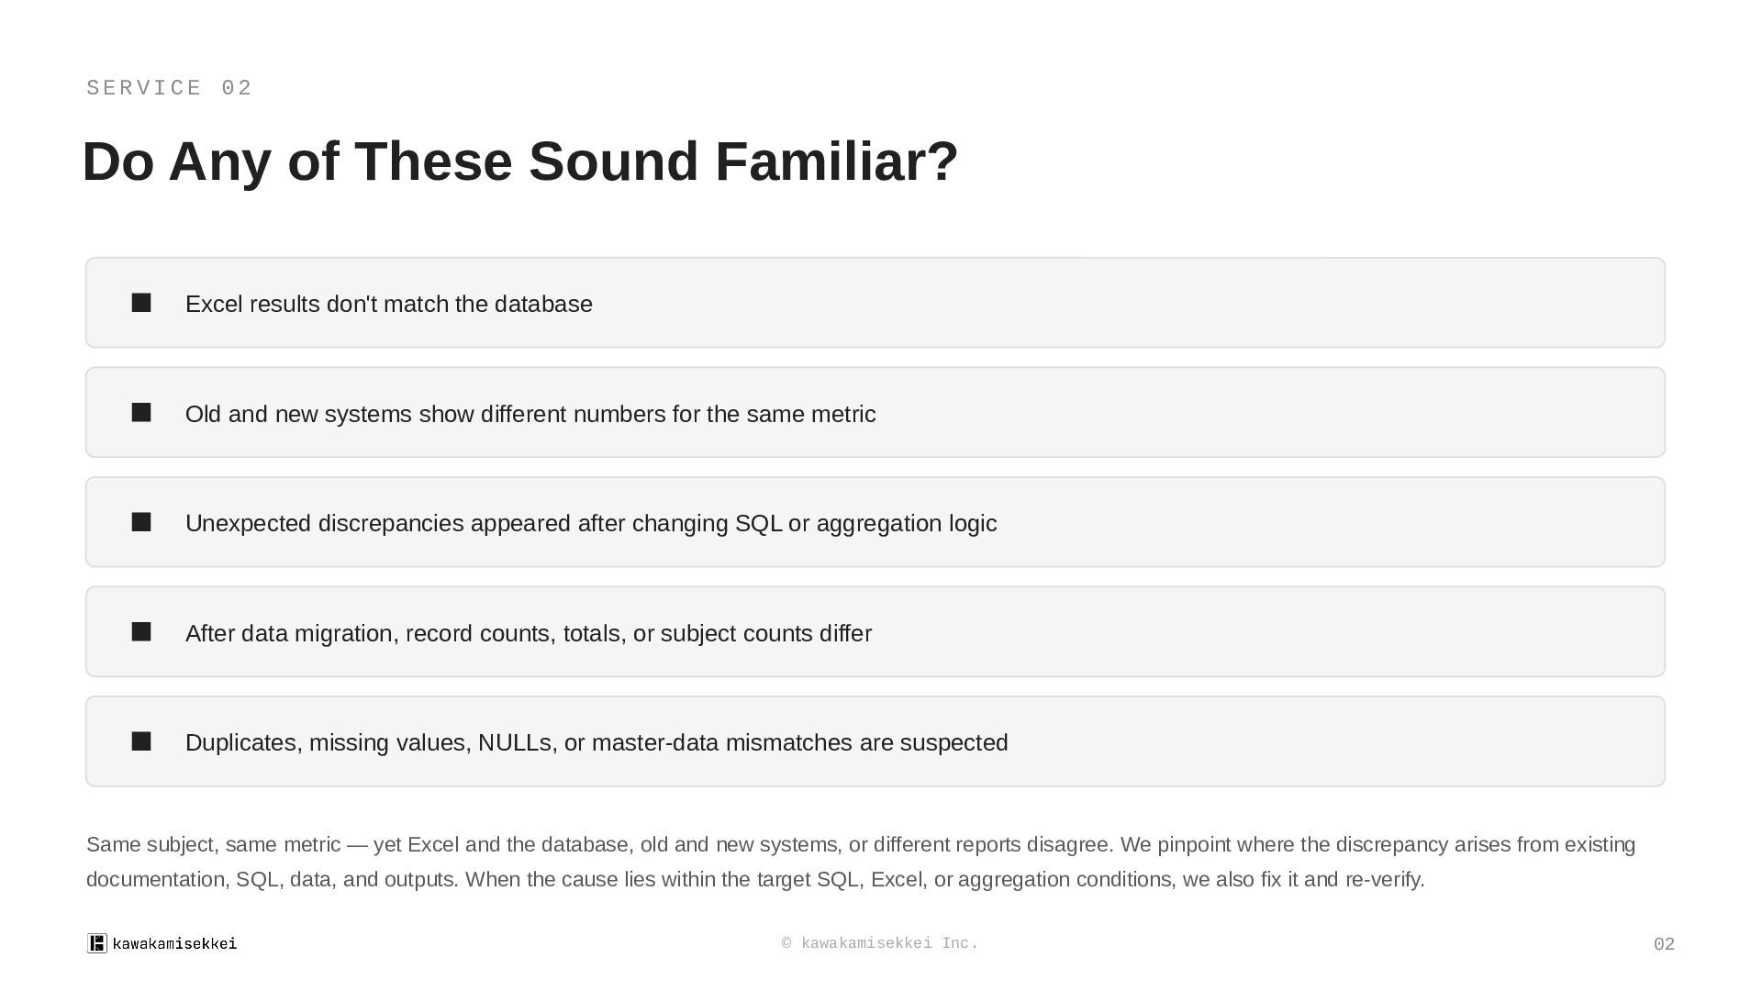
Task: Click the bullet beside Duplicates, missing values
Action: (141, 741)
